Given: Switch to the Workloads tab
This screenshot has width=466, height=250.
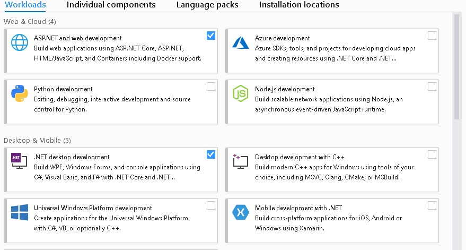Looking at the screenshot, I should click(25, 5).
